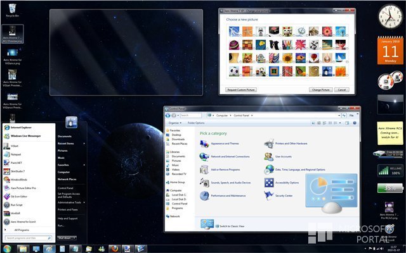Click the calendar gadget showing 11 Monday
The image size is (406, 253).
click(x=390, y=51)
